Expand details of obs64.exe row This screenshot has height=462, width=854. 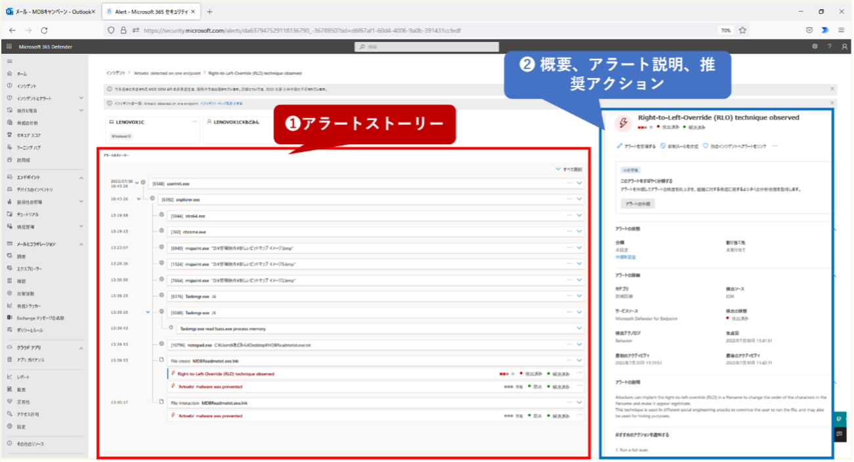580,216
